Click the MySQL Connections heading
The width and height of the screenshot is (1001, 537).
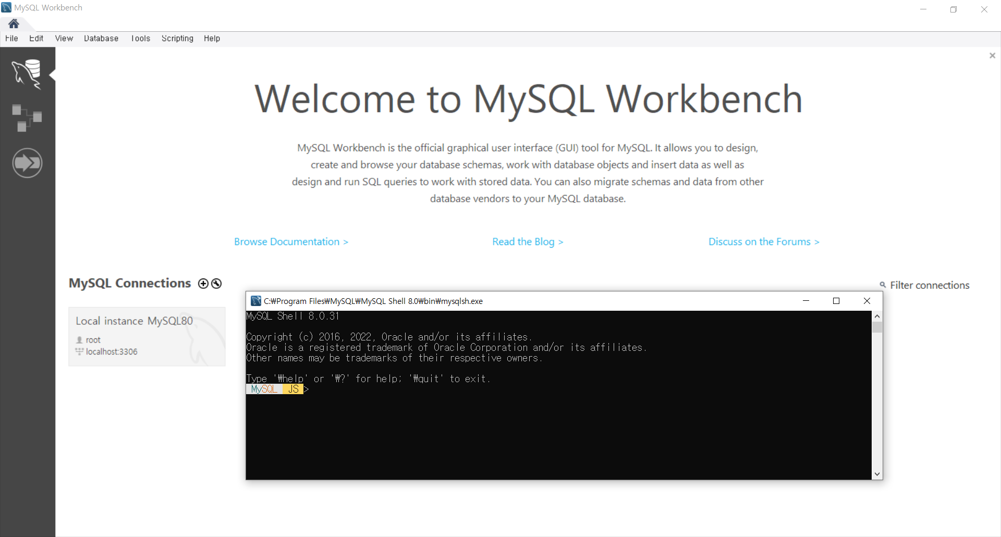(x=130, y=283)
